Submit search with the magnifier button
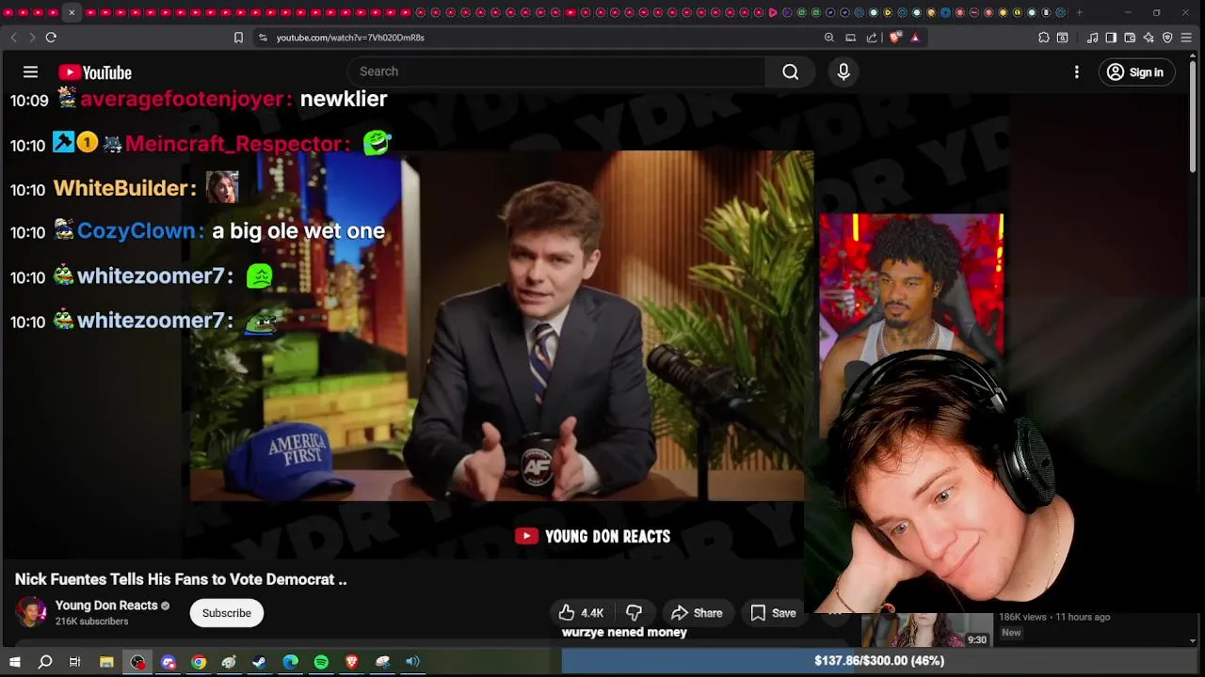Image resolution: width=1205 pixels, height=677 pixels. 791,71
